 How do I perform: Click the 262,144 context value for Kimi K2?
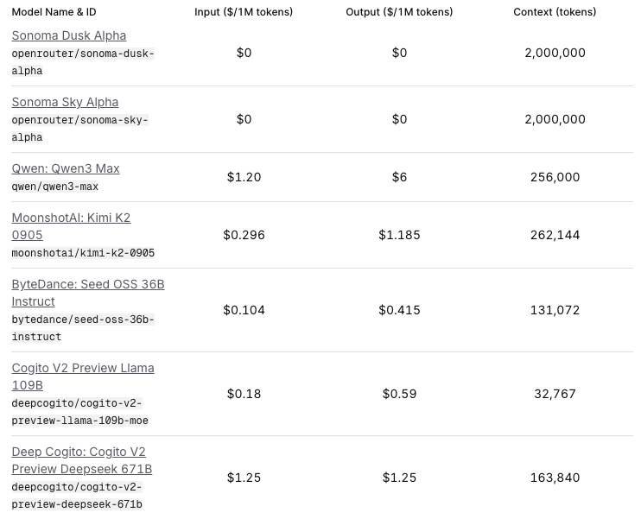point(555,235)
